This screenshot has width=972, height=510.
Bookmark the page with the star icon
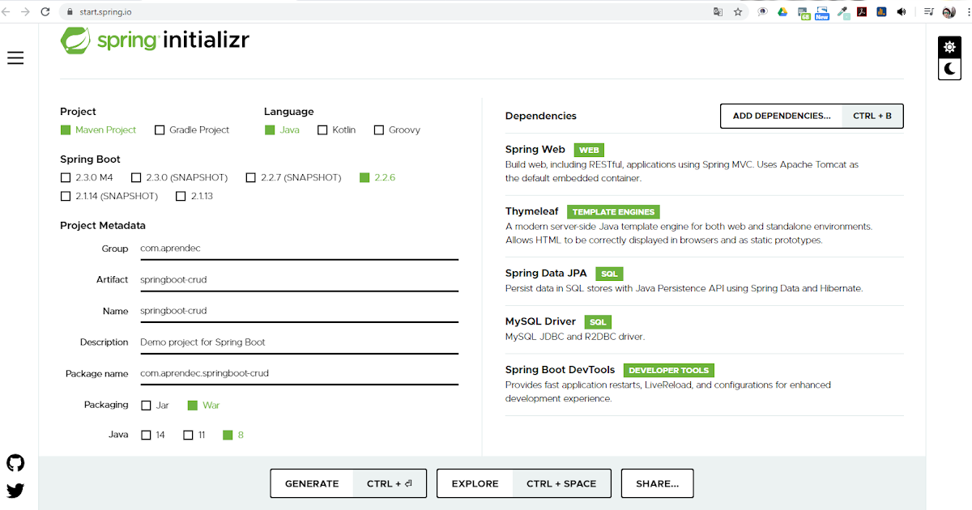[x=738, y=12]
